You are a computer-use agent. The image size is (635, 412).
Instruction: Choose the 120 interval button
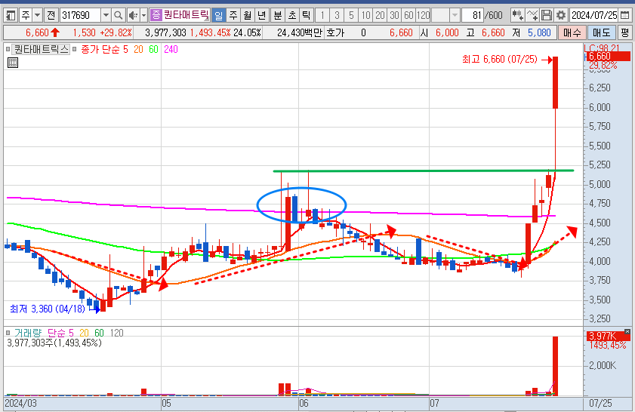pos(423,15)
